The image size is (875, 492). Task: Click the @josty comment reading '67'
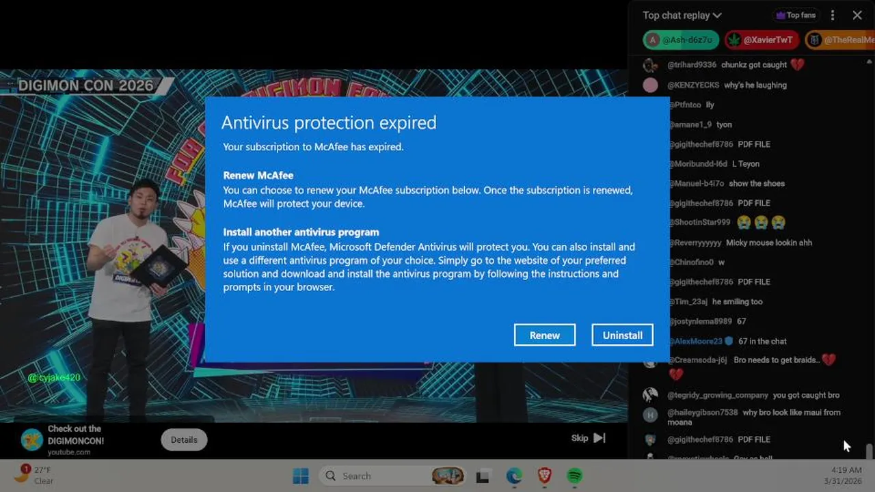[742, 321]
